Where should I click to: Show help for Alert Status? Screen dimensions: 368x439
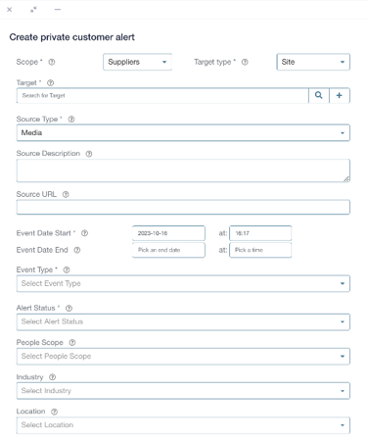[69, 308]
